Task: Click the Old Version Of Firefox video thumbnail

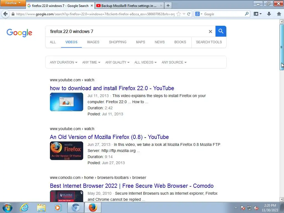Action: [x=67, y=151]
